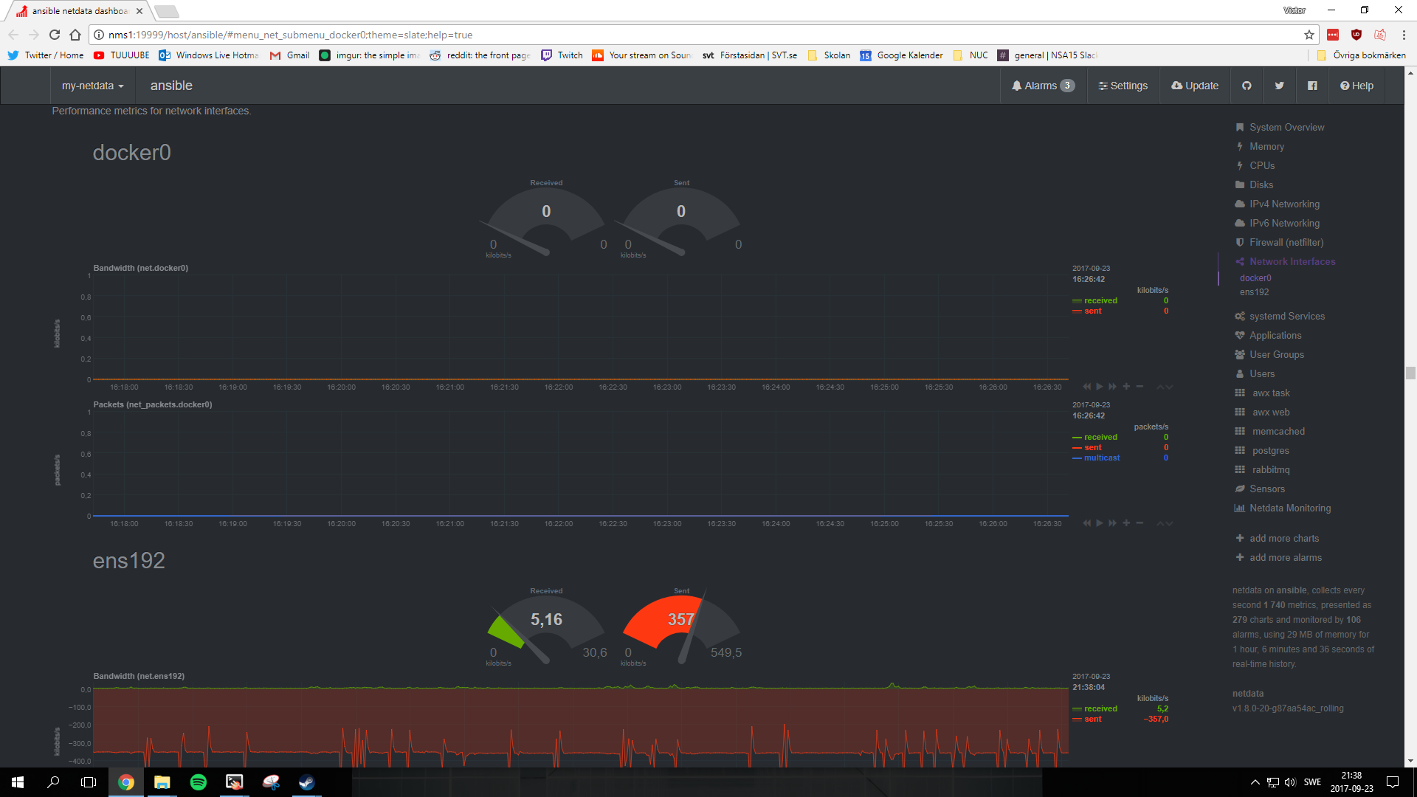Image resolution: width=1417 pixels, height=797 pixels.
Task: Open the Windows notification area chevron
Action: click(x=1255, y=782)
